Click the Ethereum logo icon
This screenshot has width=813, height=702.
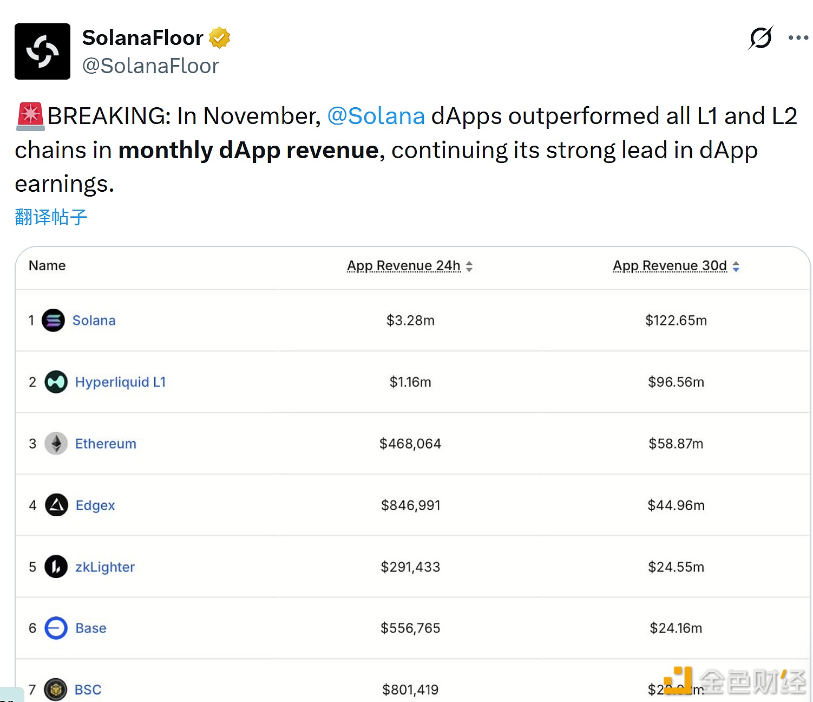coord(56,444)
